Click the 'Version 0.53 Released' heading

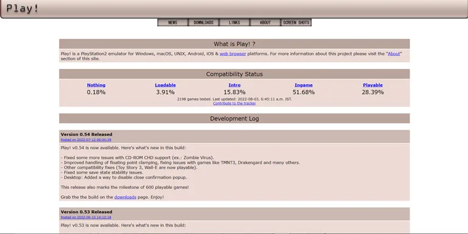(x=87, y=212)
